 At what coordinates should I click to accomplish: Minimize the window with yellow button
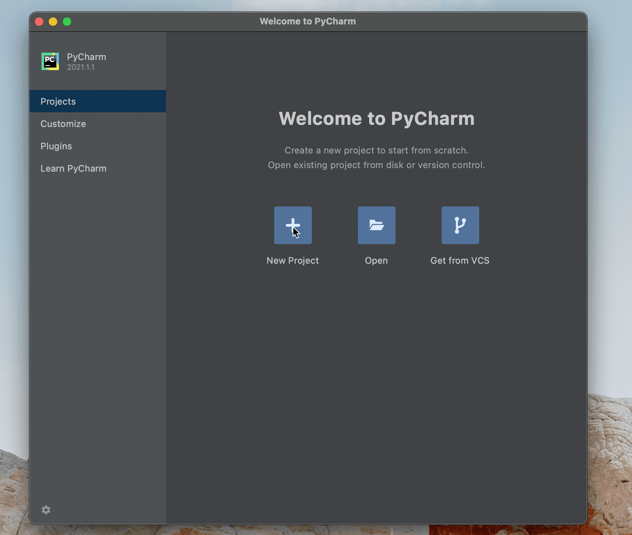click(x=53, y=22)
